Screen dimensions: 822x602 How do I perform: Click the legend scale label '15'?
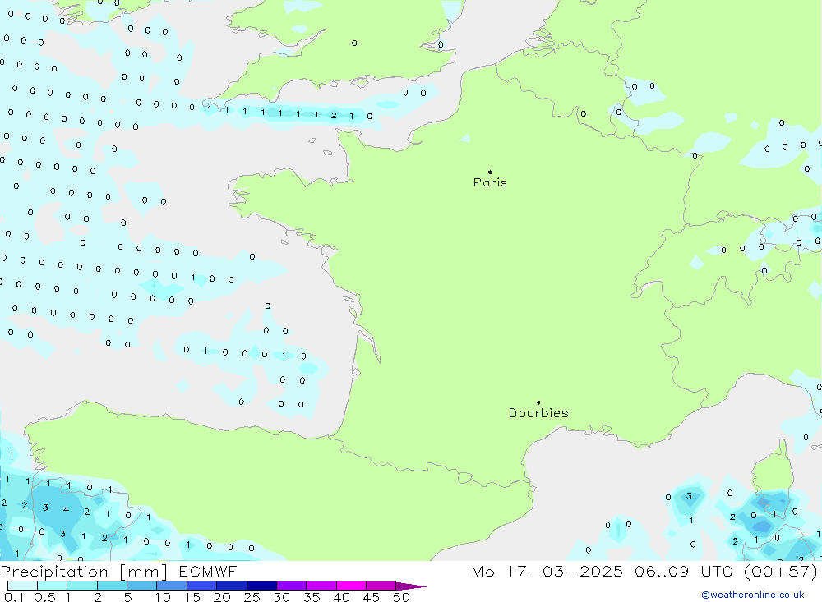pyautogui.click(x=192, y=597)
